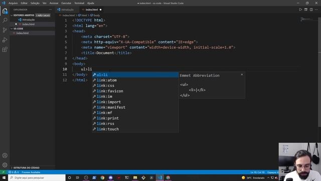This screenshot has width=321, height=181.
Task: Open the Acessar menu
Action: 54,3
